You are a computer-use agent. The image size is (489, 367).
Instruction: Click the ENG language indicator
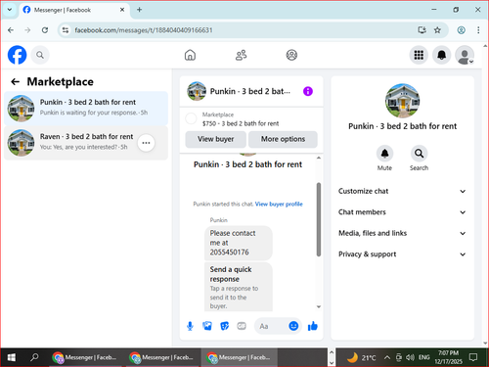423,357
